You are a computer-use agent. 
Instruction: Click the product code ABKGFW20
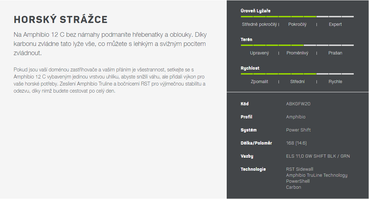tap(298, 104)
